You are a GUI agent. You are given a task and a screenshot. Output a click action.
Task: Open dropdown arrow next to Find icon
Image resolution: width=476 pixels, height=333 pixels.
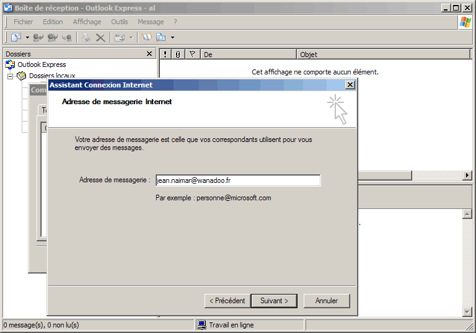click(x=172, y=38)
